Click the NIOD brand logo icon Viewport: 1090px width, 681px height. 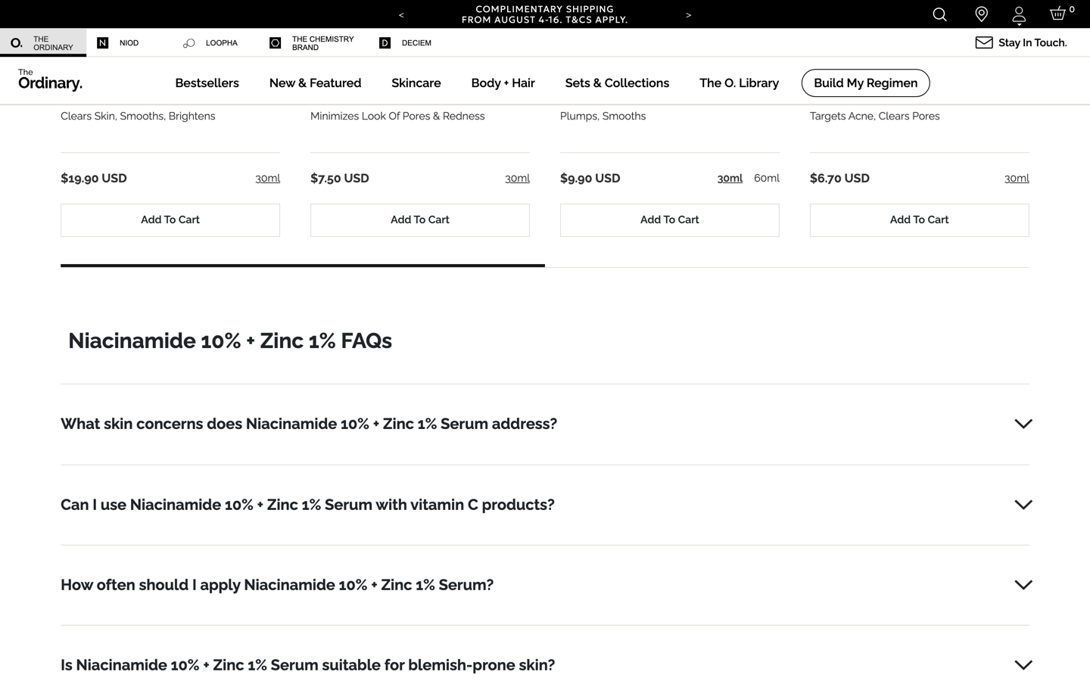(103, 43)
